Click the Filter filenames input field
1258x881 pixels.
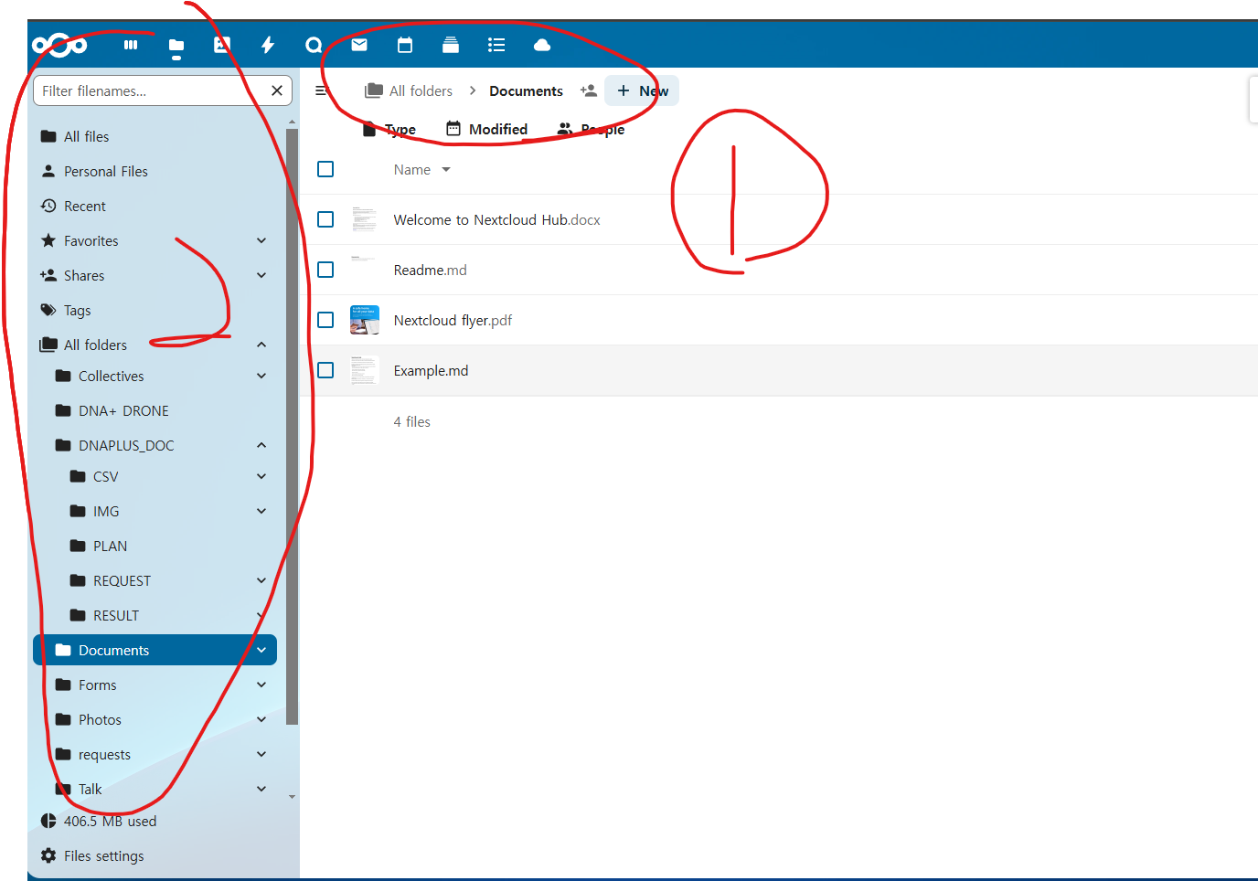(151, 90)
